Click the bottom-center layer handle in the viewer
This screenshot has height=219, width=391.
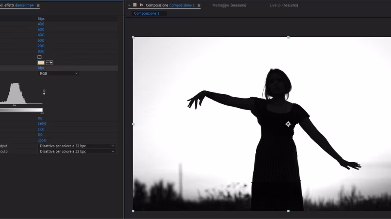(x=288, y=211)
